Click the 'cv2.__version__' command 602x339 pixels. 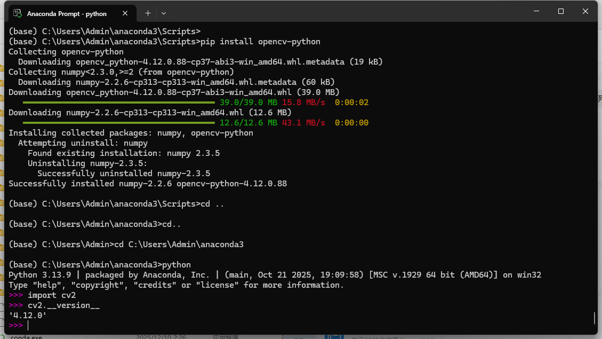(64, 305)
